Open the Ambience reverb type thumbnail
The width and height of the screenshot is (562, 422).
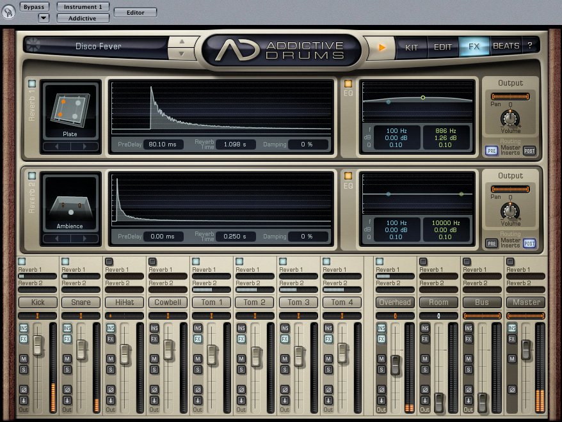coord(70,203)
